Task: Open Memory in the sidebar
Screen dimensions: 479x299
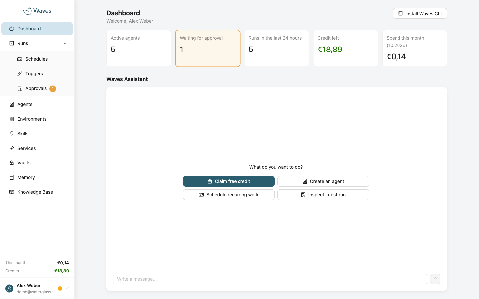Action: [x=37, y=177]
